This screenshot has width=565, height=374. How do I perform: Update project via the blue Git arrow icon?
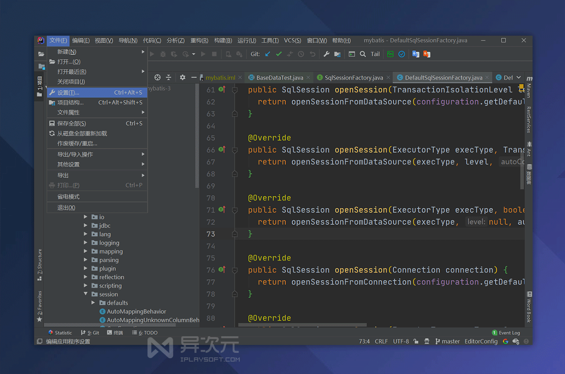click(268, 54)
